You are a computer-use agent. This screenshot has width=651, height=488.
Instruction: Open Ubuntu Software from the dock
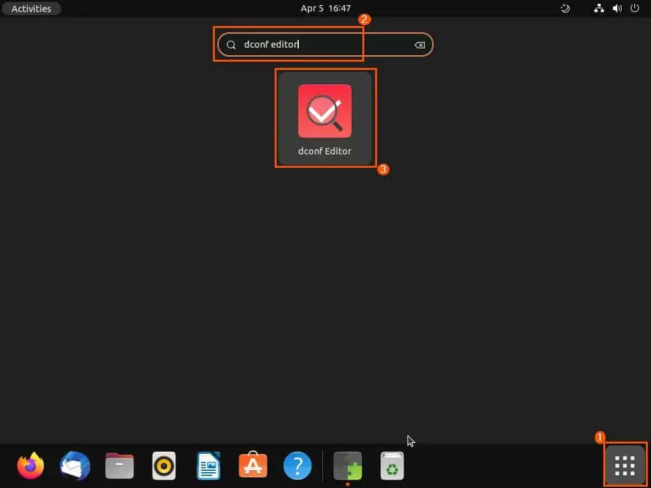pos(253,466)
